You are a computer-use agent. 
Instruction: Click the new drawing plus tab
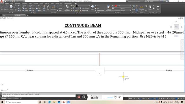click(27, 15)
